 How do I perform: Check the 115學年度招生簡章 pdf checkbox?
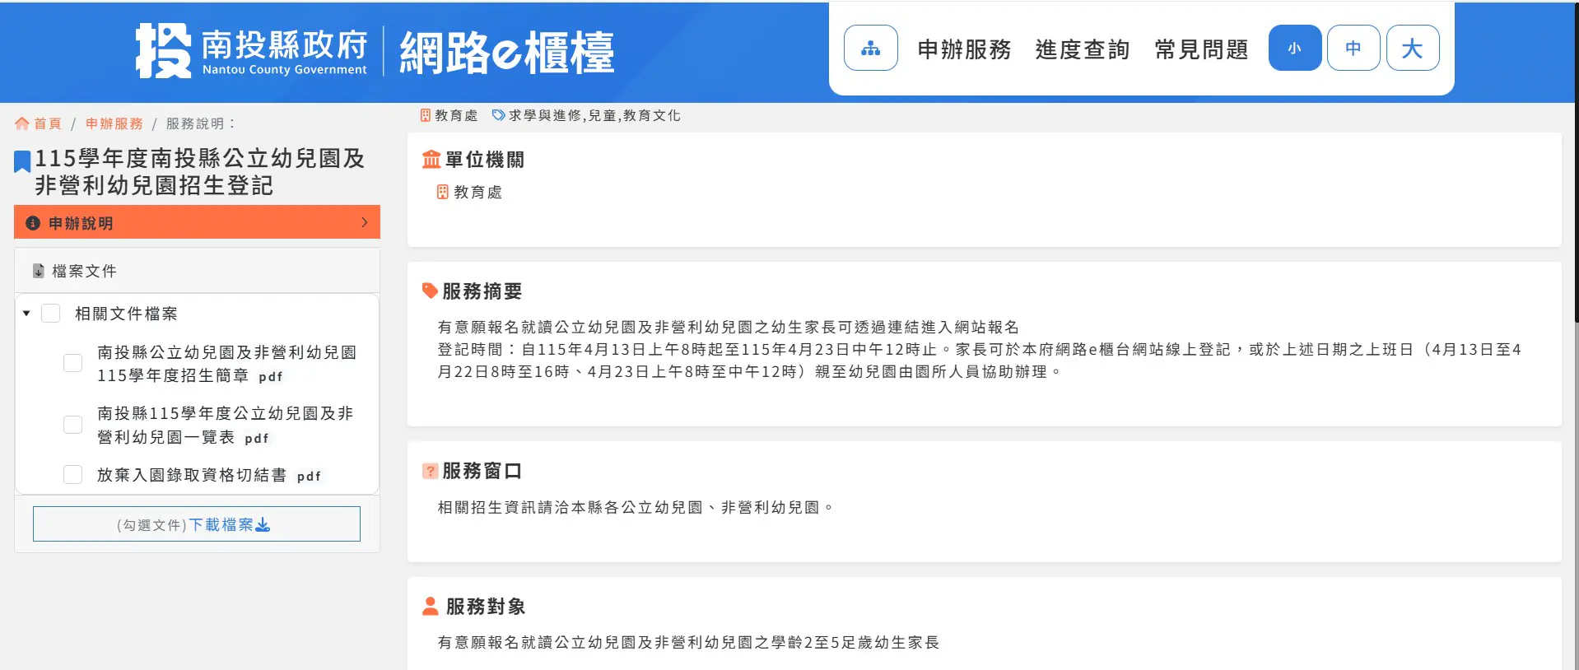(x=73, y=363)
